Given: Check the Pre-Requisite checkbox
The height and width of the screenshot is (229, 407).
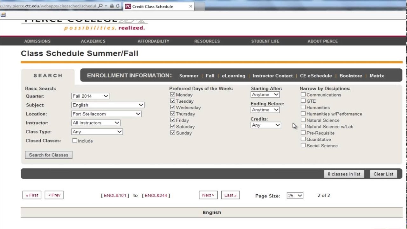Looking at the screenshot, I should (303, 133).
